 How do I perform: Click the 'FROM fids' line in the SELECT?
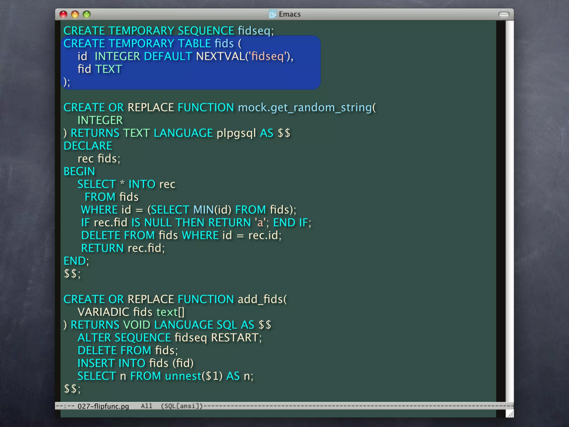112,197
